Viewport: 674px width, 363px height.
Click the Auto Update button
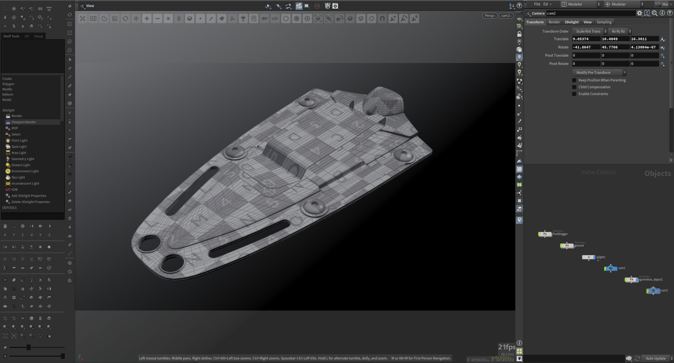[x=655, y=358]
